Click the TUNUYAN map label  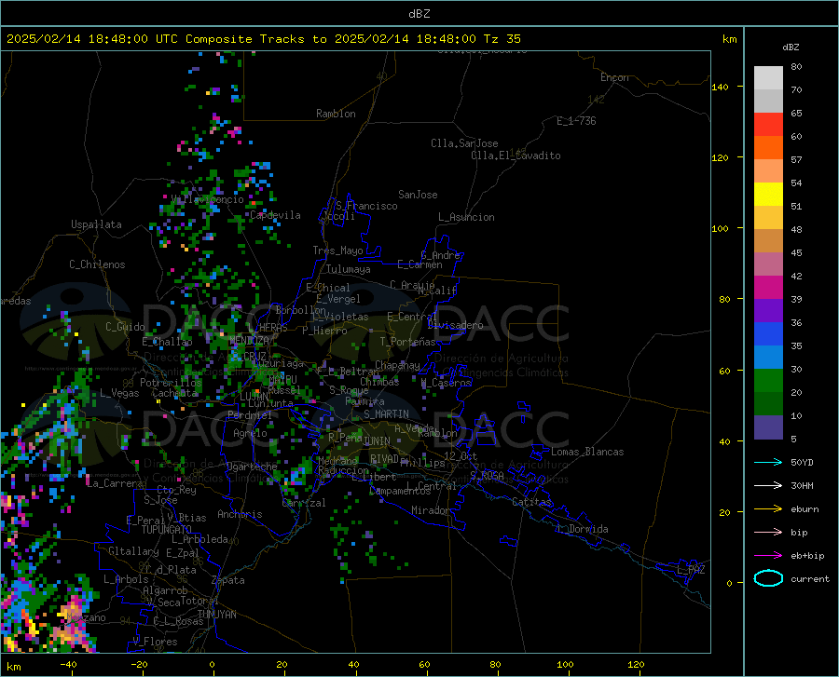(216, 615)
